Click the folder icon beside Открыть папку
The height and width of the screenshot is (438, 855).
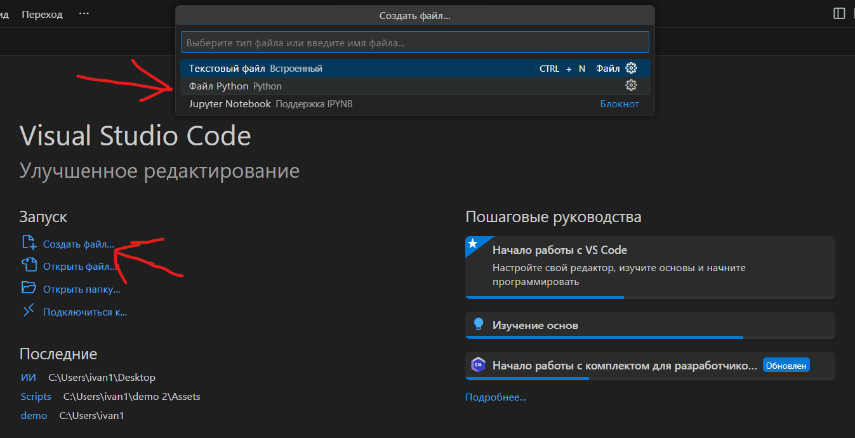pyautogui.click(x=29, y=288)
